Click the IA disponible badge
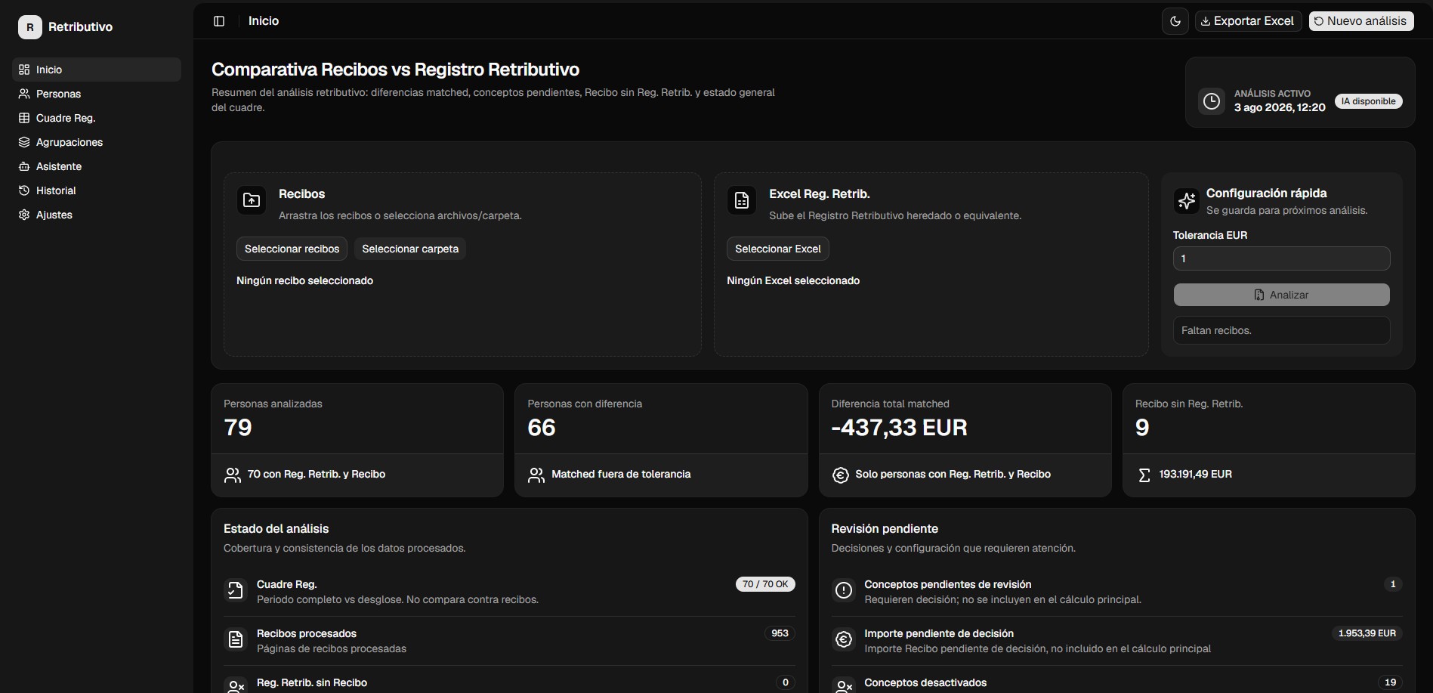Image resolution: width=1433 pixels, height=693 pixels. (x=1368, y=101)
